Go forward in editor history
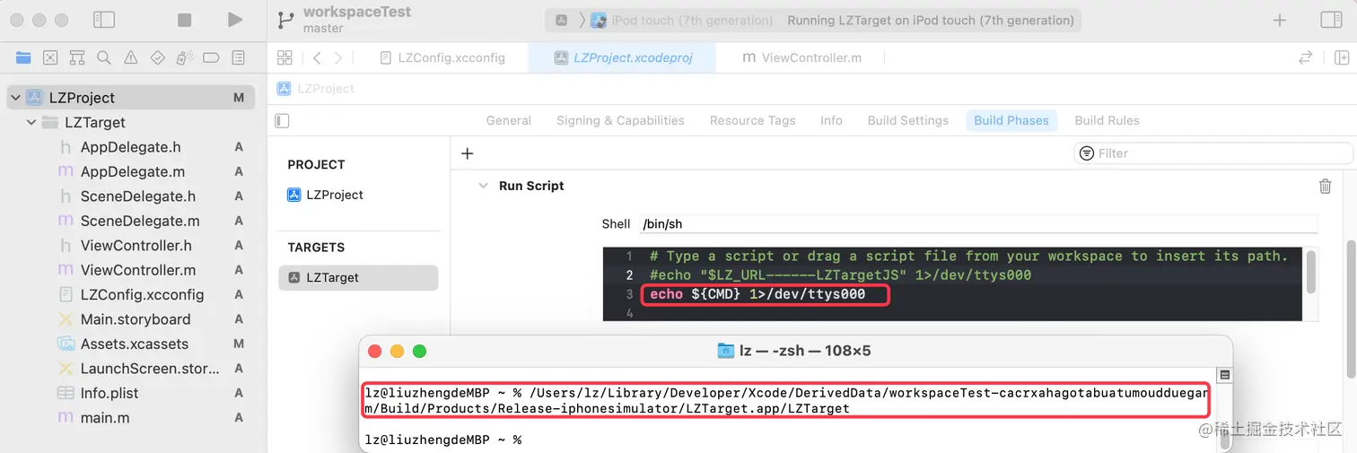 click(338, 57)
